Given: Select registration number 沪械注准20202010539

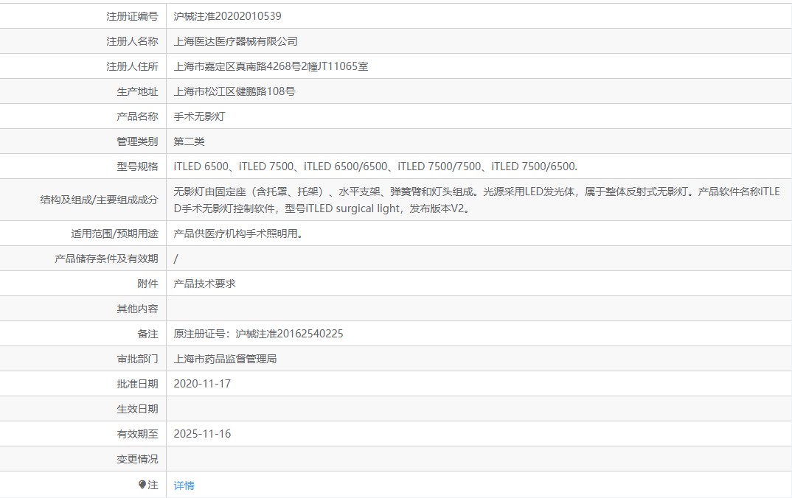Looking at the screenshot, I should point(227,16).
